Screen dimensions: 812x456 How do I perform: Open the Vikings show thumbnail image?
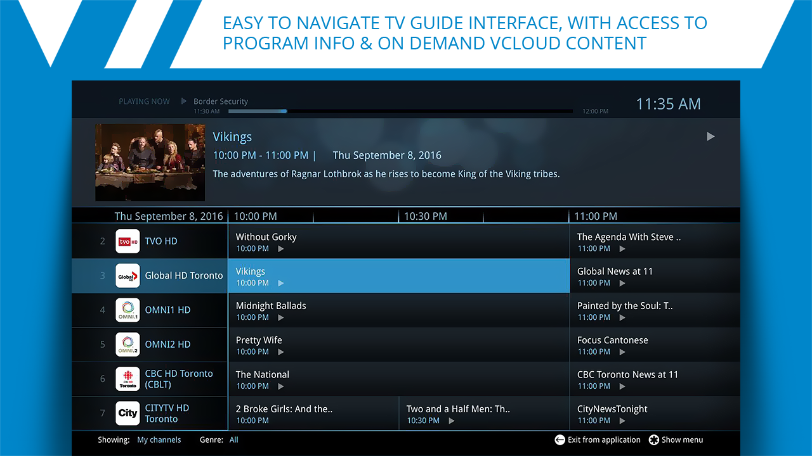(150, 162)
